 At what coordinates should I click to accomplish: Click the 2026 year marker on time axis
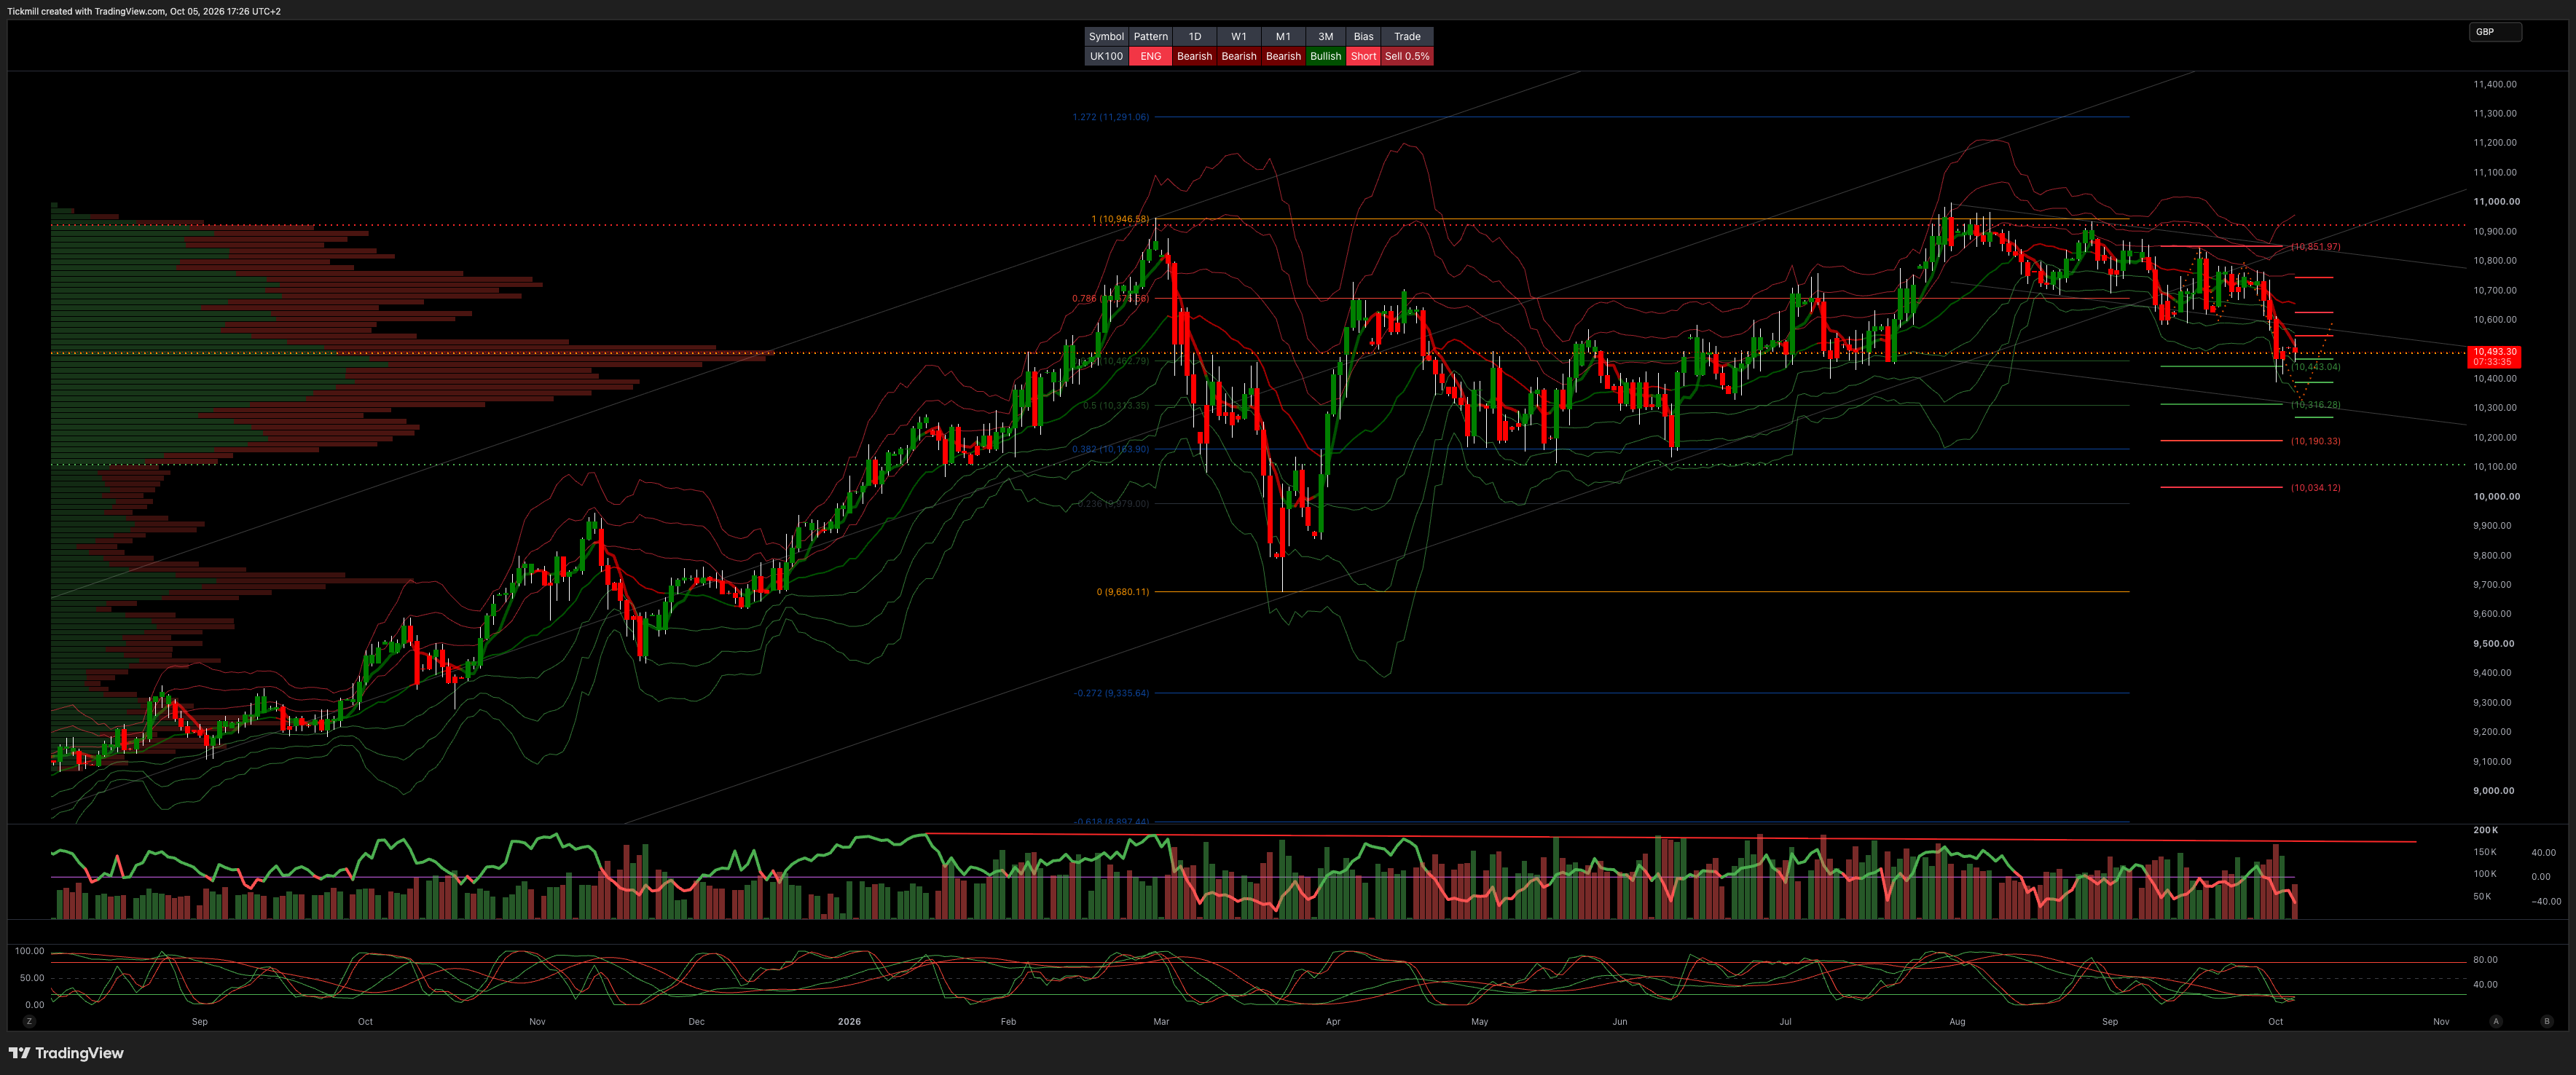click(x=848, y=1021)
